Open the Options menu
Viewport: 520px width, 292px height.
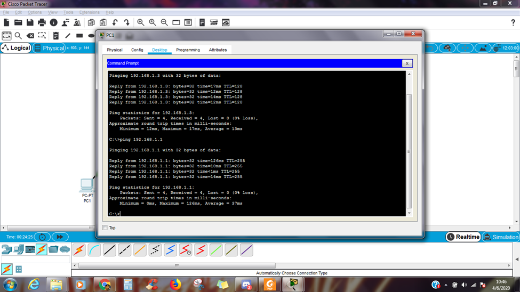point(35,12)
